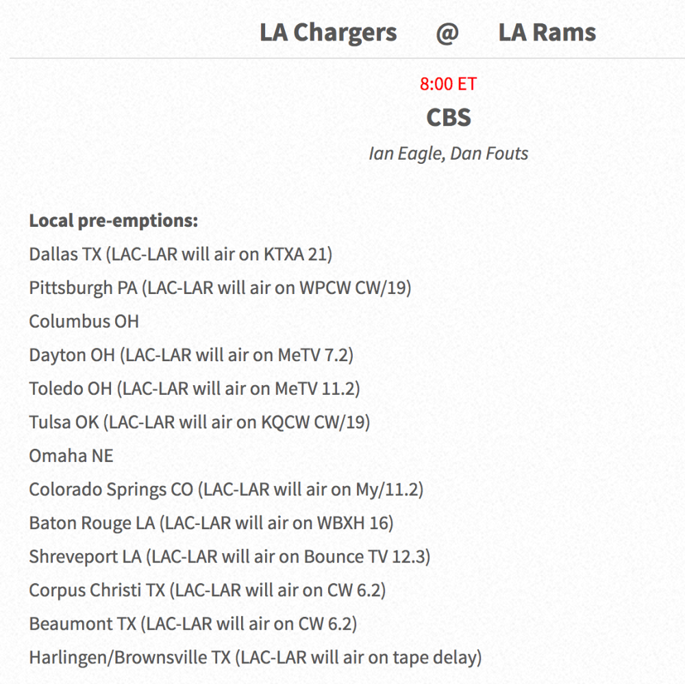The width and height of the screenshot is (685, 684).
Task: Click the Local pre-emptions heading
Action: tap(114, 221)
